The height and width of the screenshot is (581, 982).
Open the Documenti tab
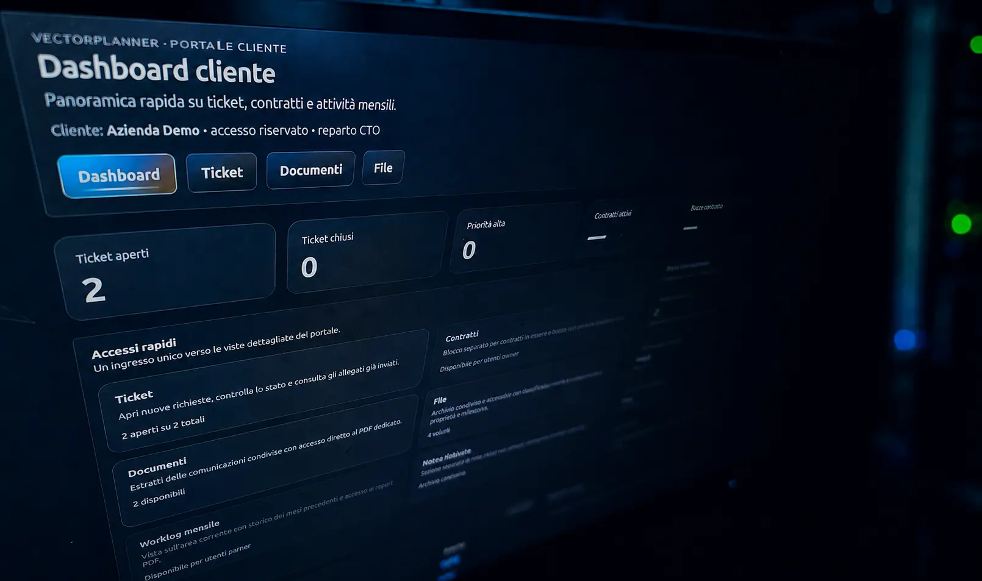click(310, 170)
